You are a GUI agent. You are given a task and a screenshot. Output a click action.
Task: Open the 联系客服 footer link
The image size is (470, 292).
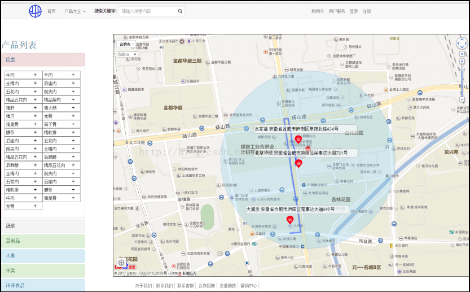(x=186, y=286)
